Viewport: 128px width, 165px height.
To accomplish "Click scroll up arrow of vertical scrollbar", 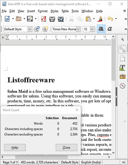I will (x=113, y=37).
